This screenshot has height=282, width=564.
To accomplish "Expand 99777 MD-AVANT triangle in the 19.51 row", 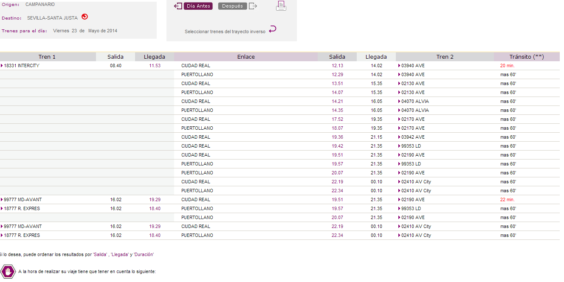I will pos(2,199).
